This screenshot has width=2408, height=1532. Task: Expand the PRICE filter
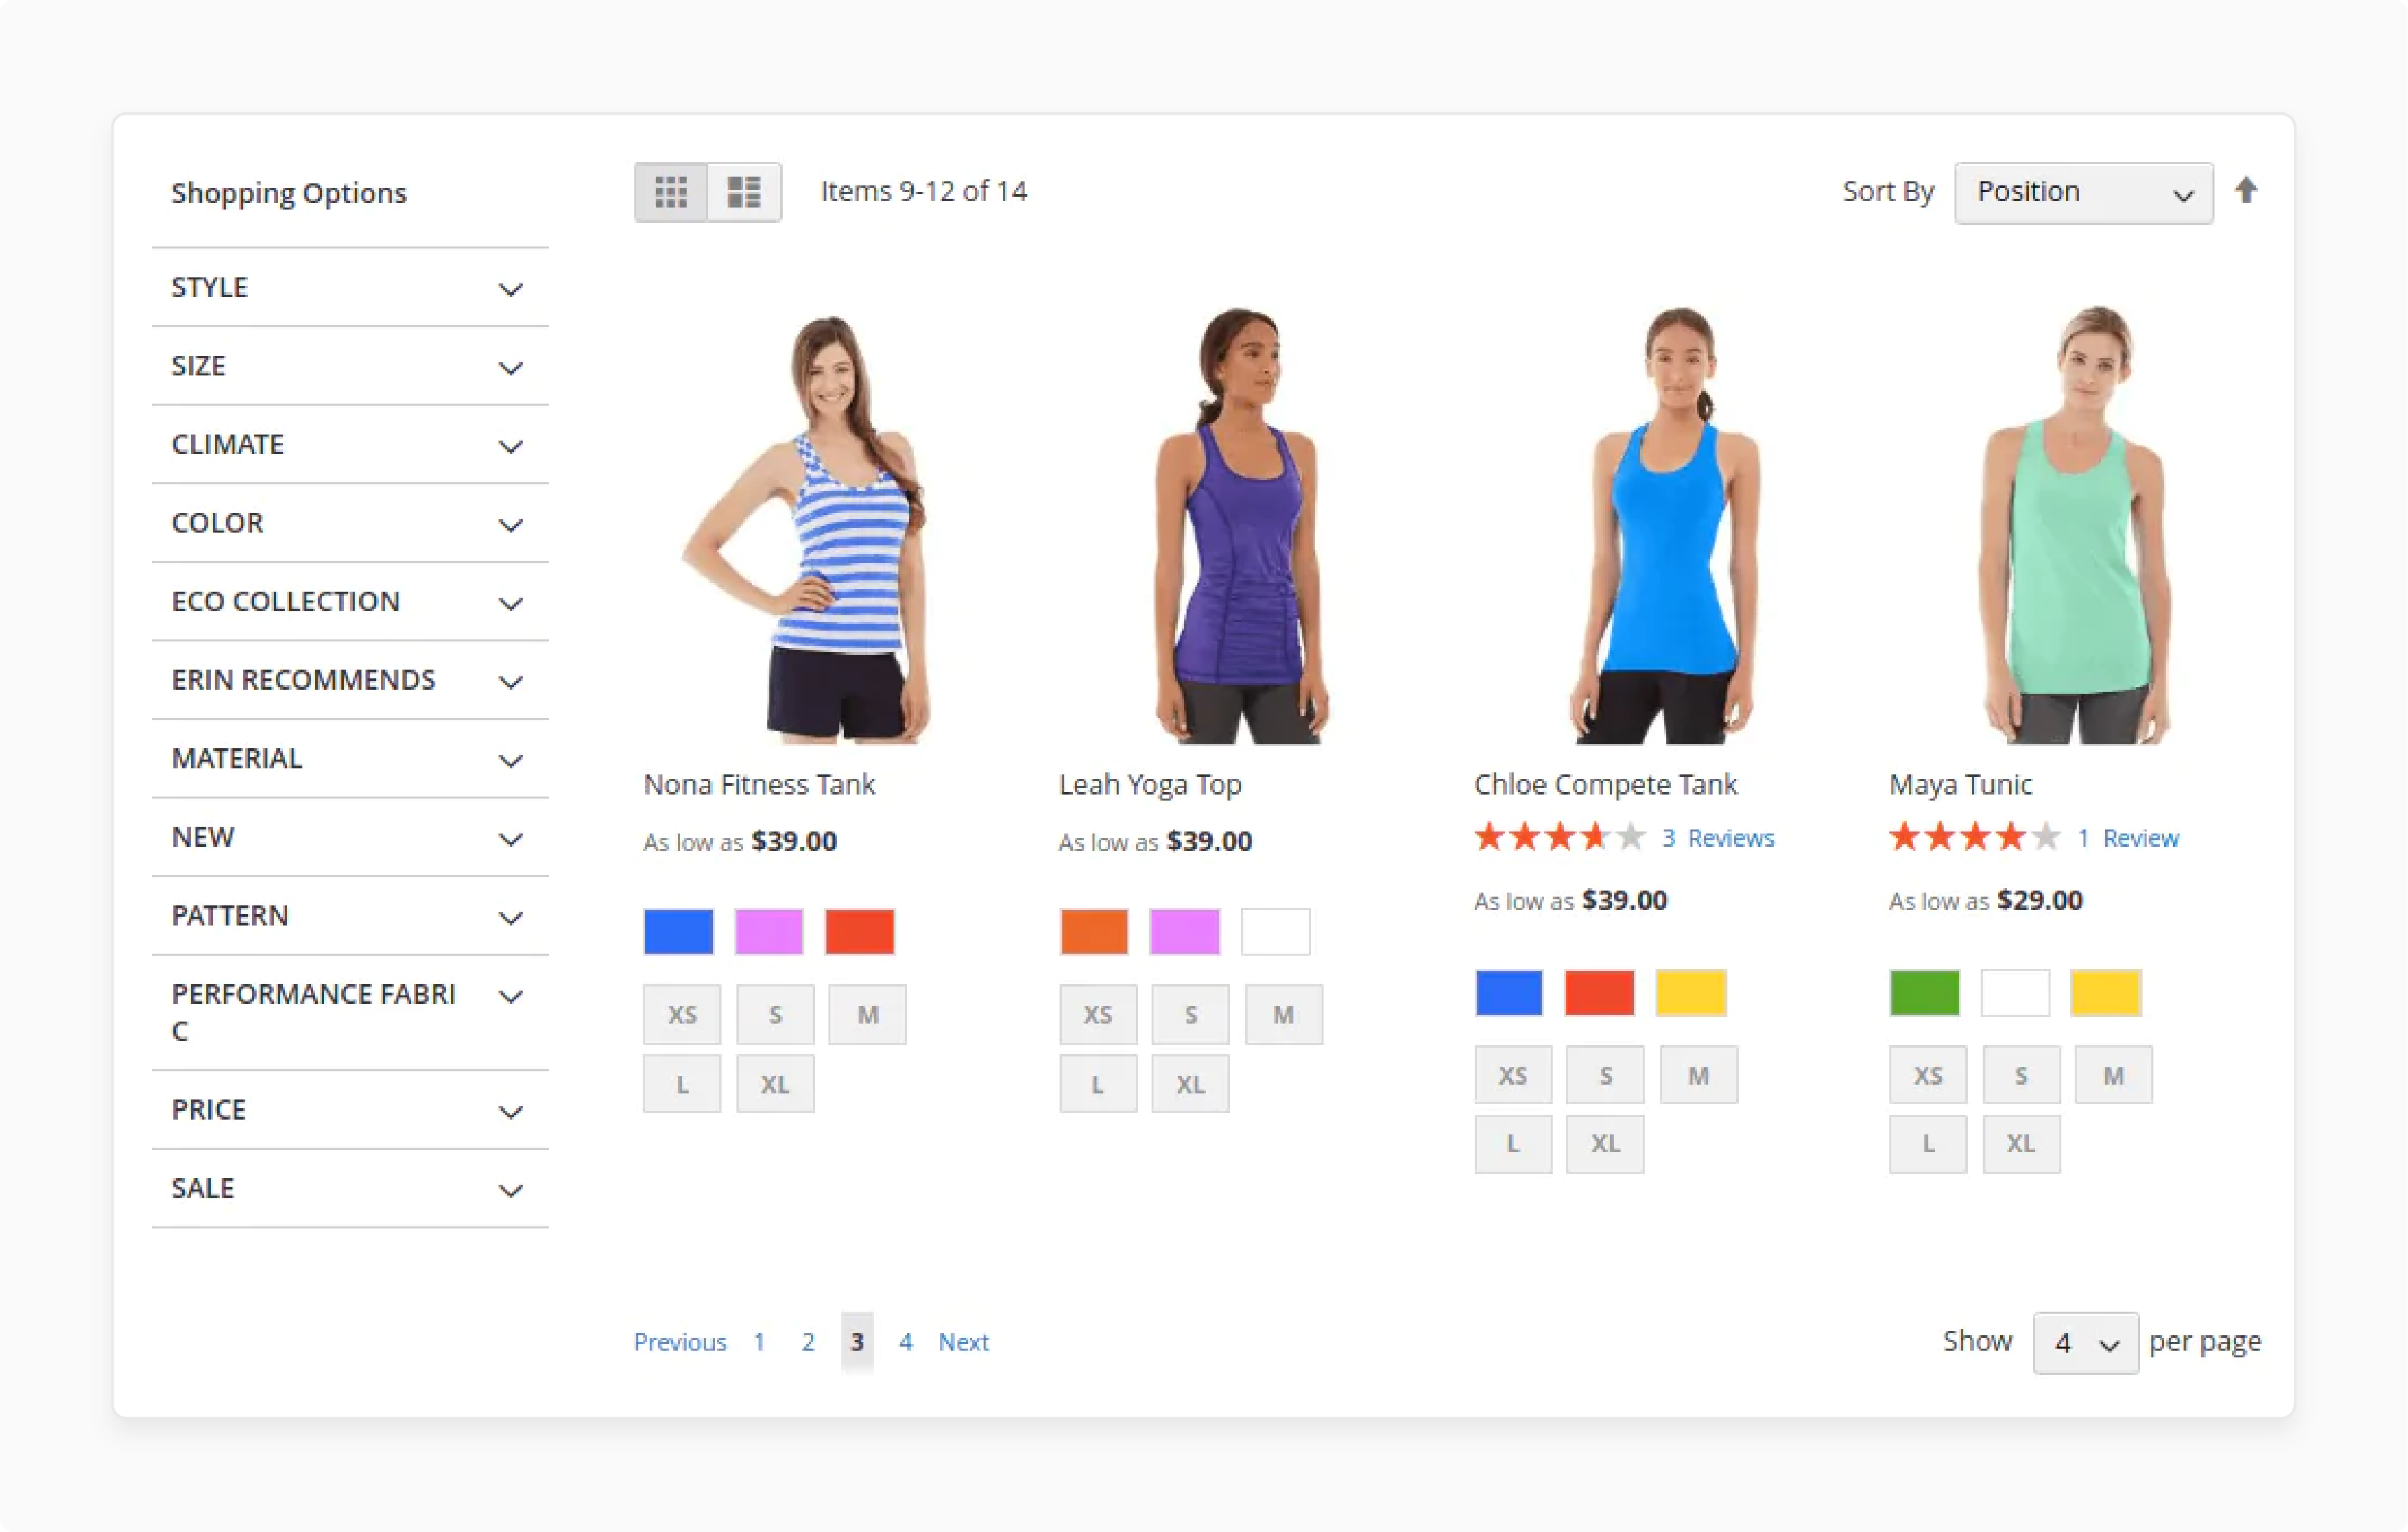click(350, 1110)
